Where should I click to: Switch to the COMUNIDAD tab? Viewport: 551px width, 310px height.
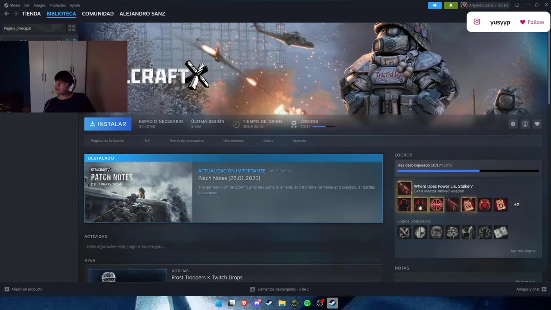click(98, 14)
